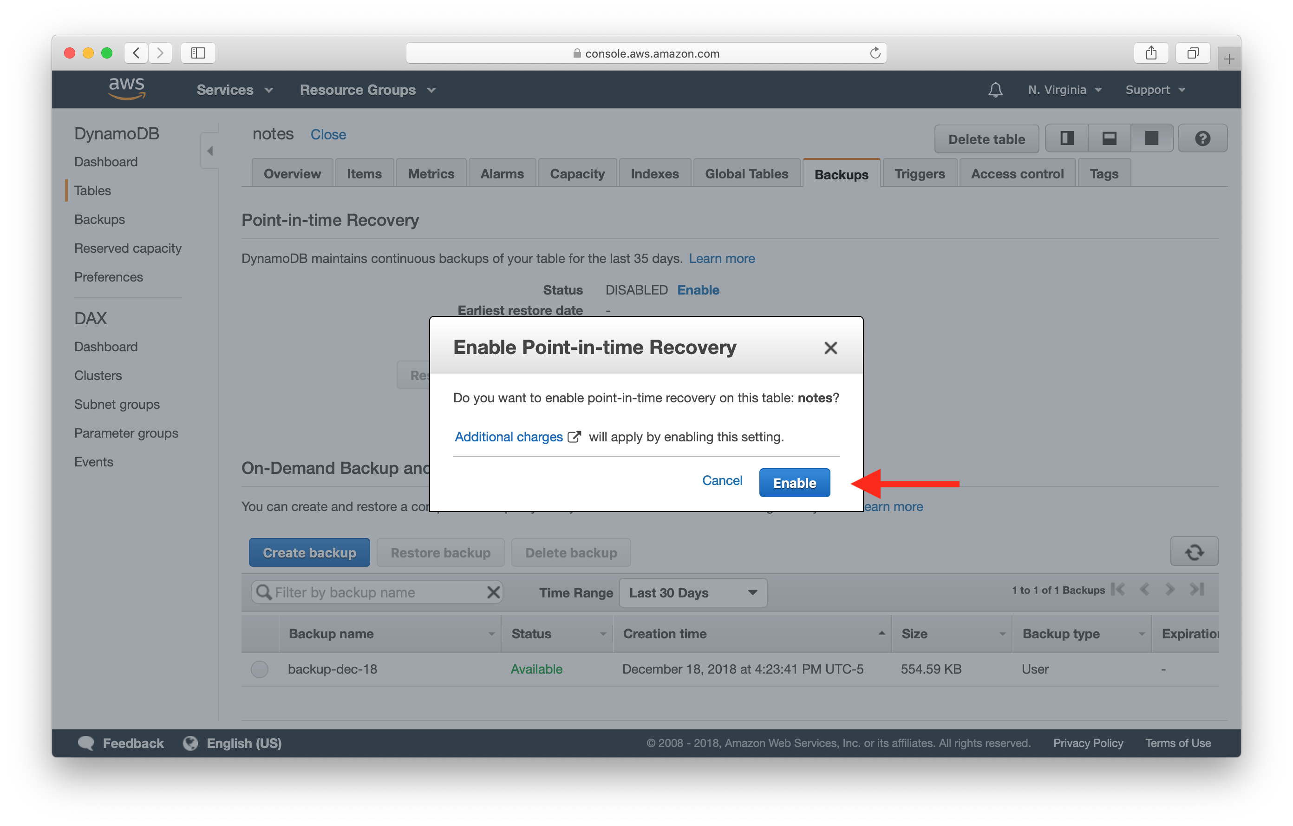Open the Metrics tab
The height and width of the screenshot is (826, 1293).
point(431,174)
